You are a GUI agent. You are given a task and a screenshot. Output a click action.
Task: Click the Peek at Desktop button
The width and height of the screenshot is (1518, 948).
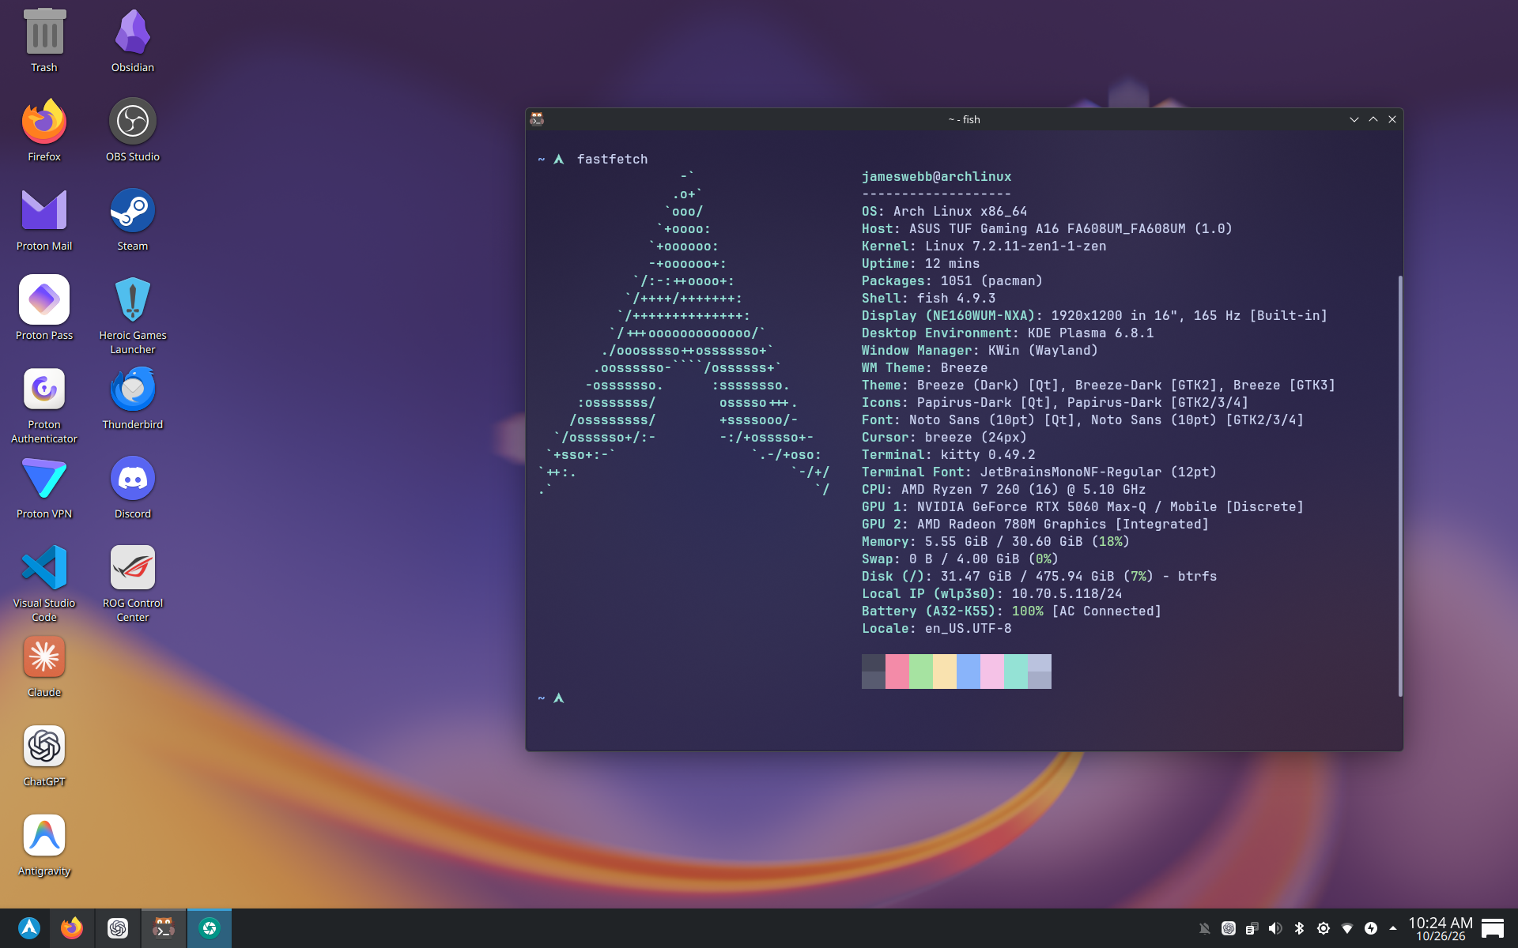point(1493,928)
